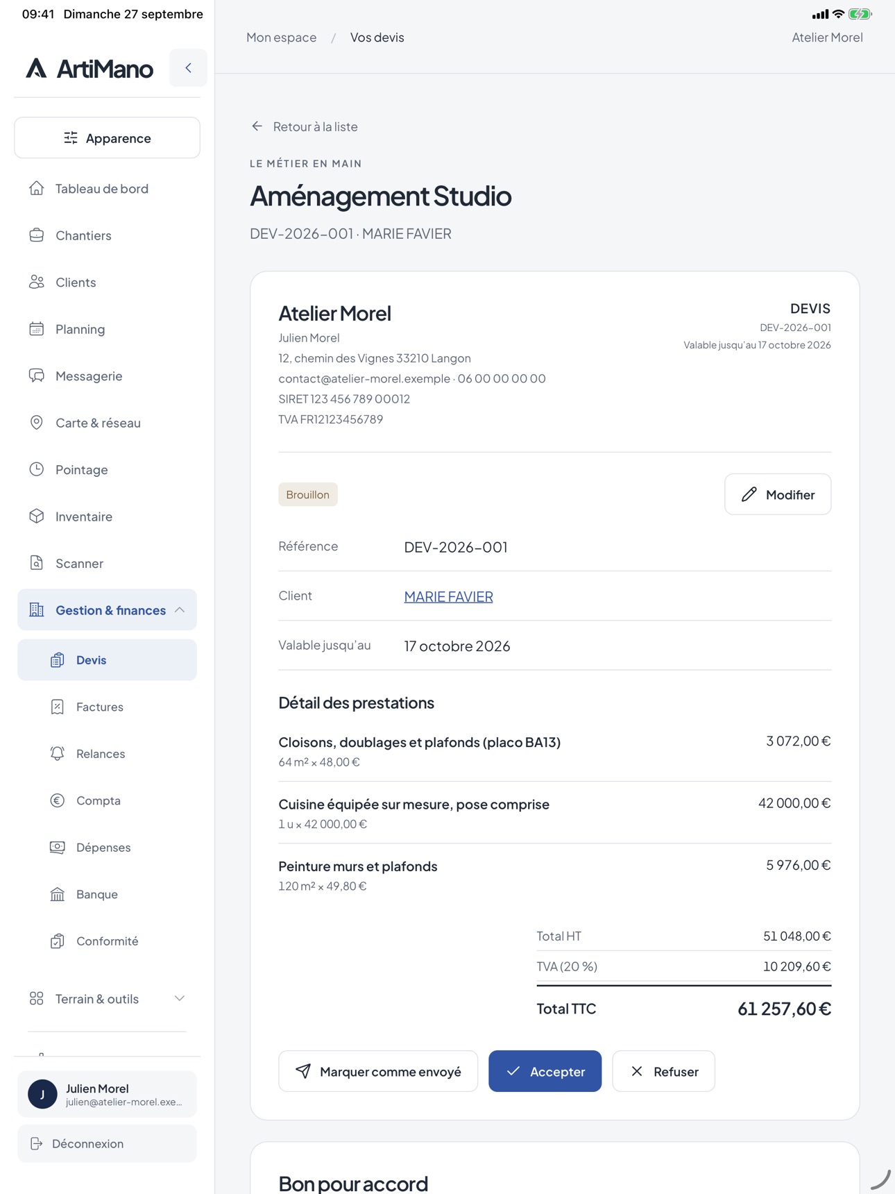Click the Pointage clock icon
This screenshot has height=1194, width=895.
pos(37,469)
